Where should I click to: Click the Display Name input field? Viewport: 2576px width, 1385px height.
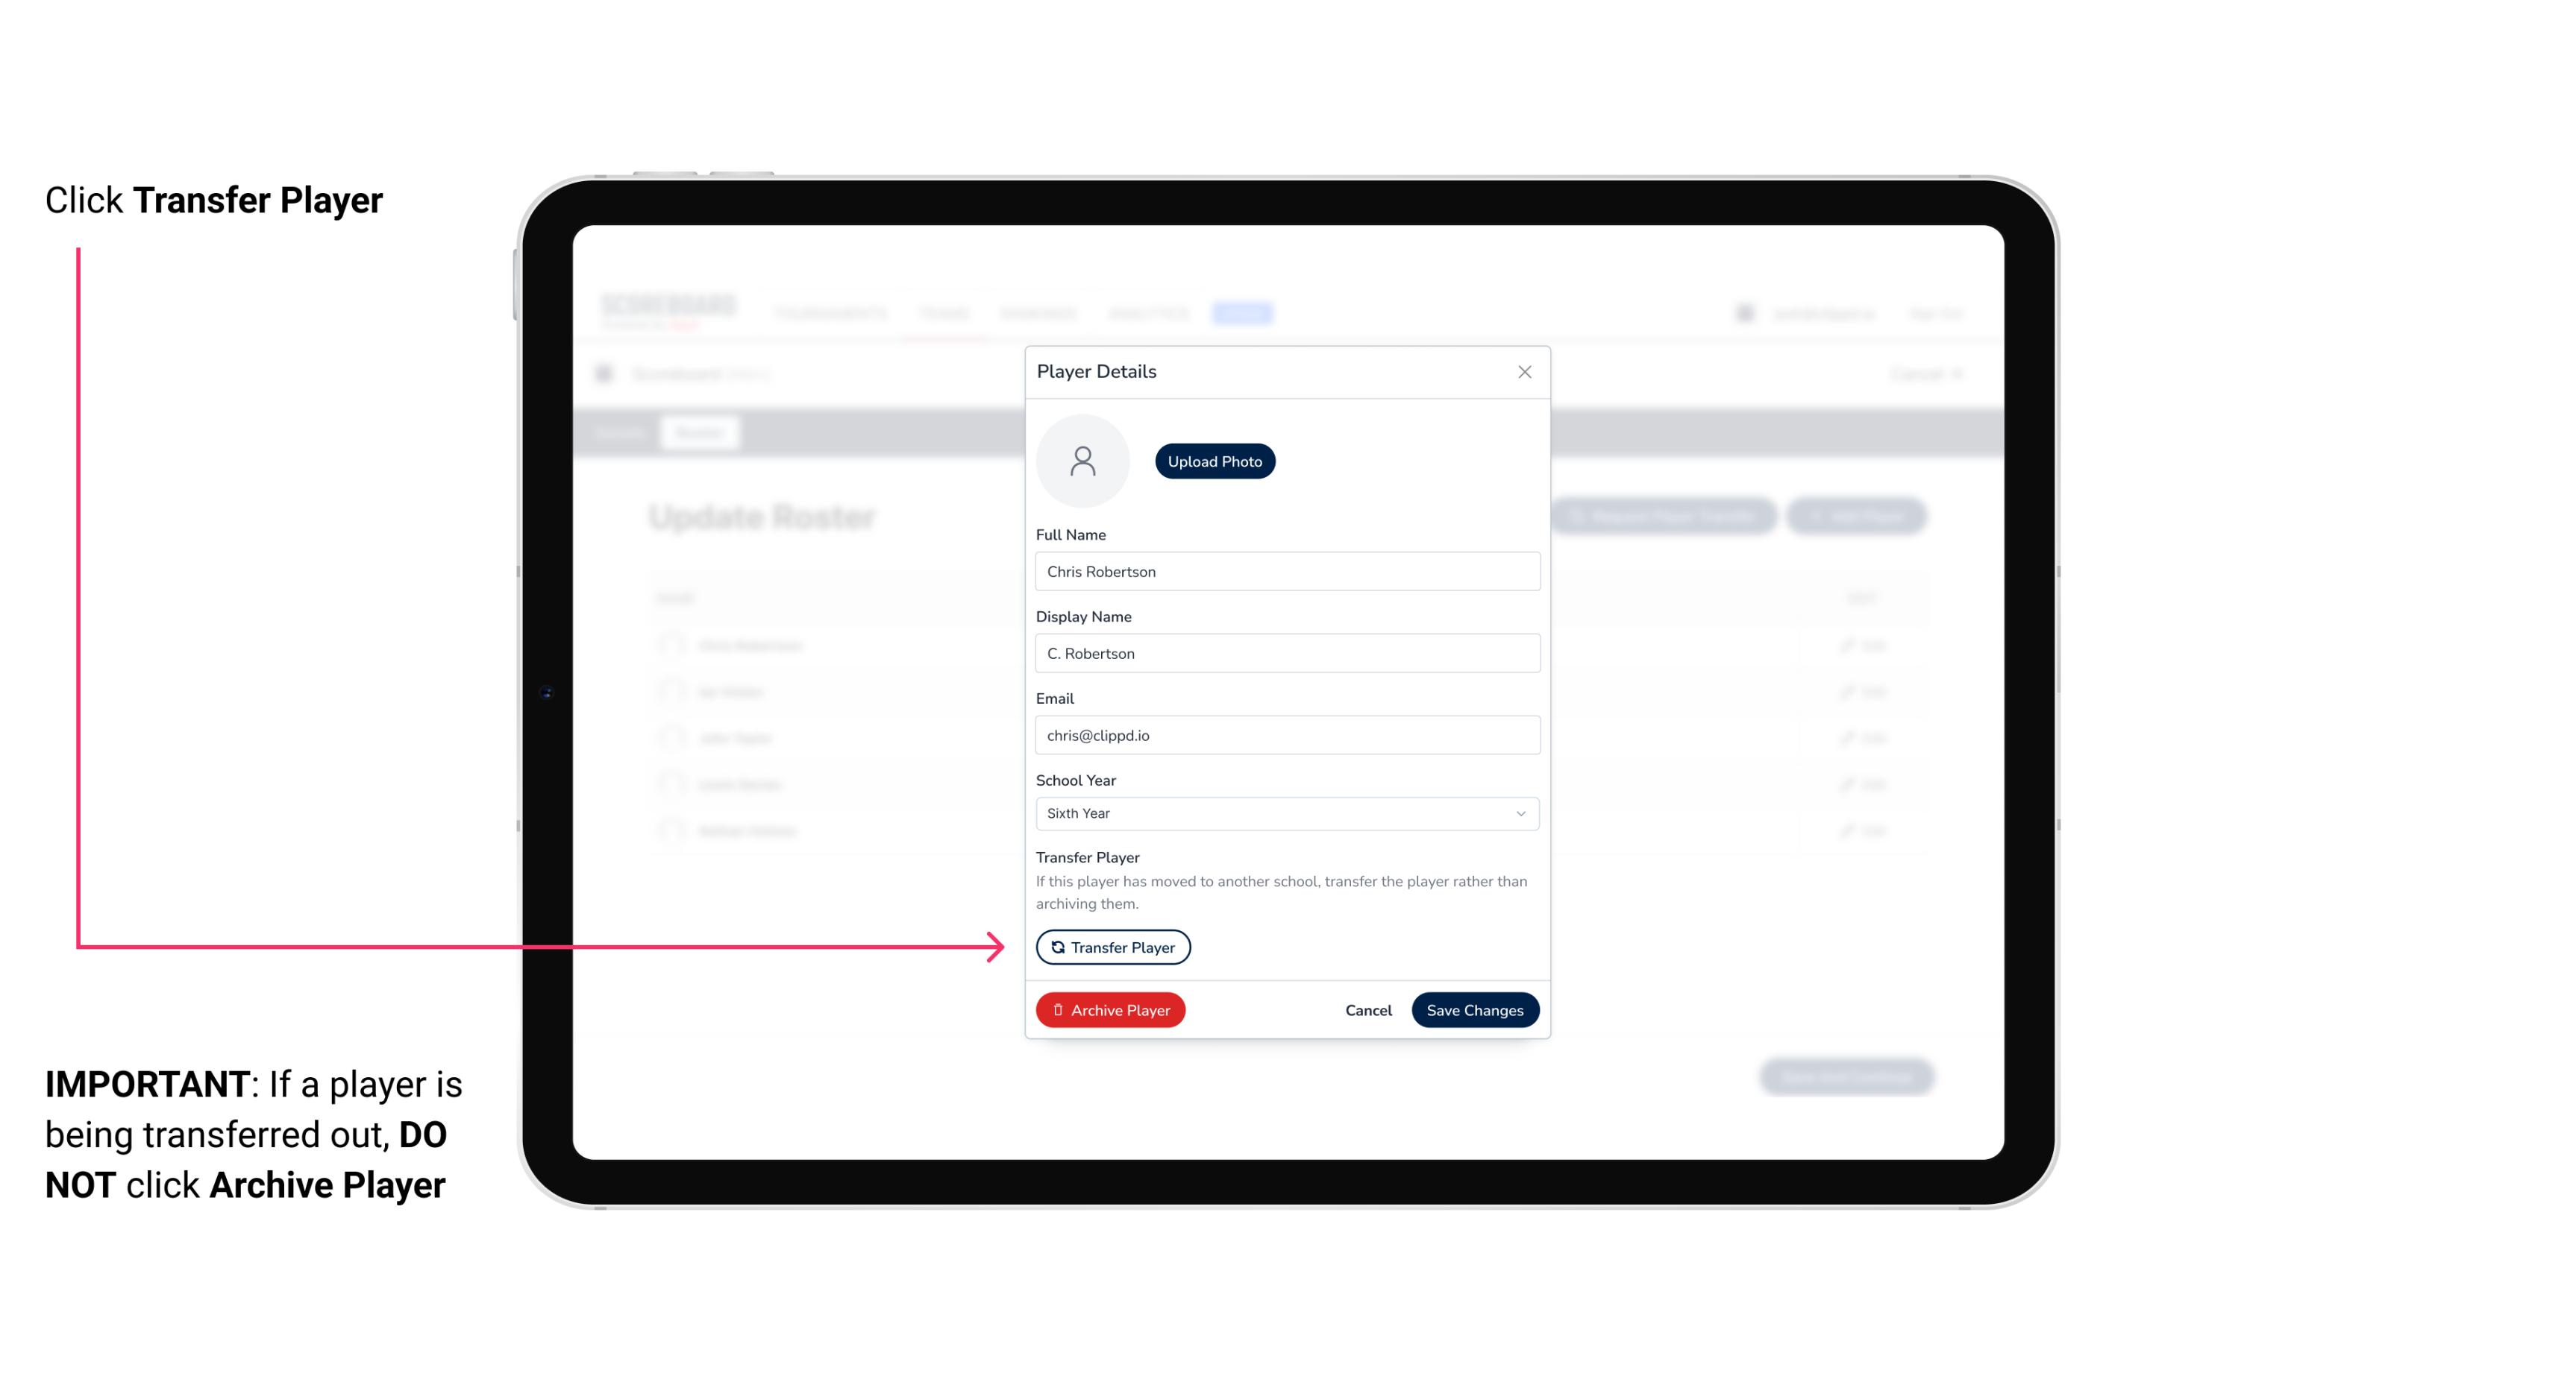[x=1285, y=653]
